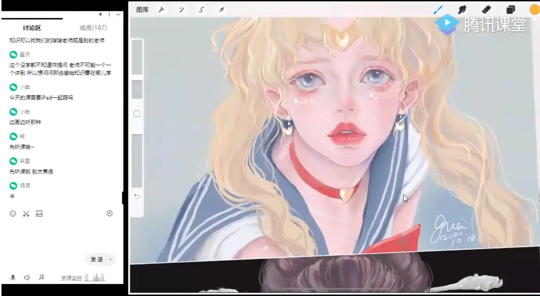This screenshot has height=296, width=540.
Task: Open the Selection tool
Action: coord(201,9)
